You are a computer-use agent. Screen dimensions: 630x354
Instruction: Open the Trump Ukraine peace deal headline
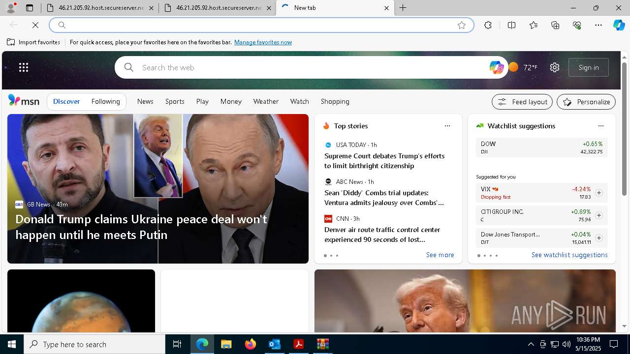point(141,227)
